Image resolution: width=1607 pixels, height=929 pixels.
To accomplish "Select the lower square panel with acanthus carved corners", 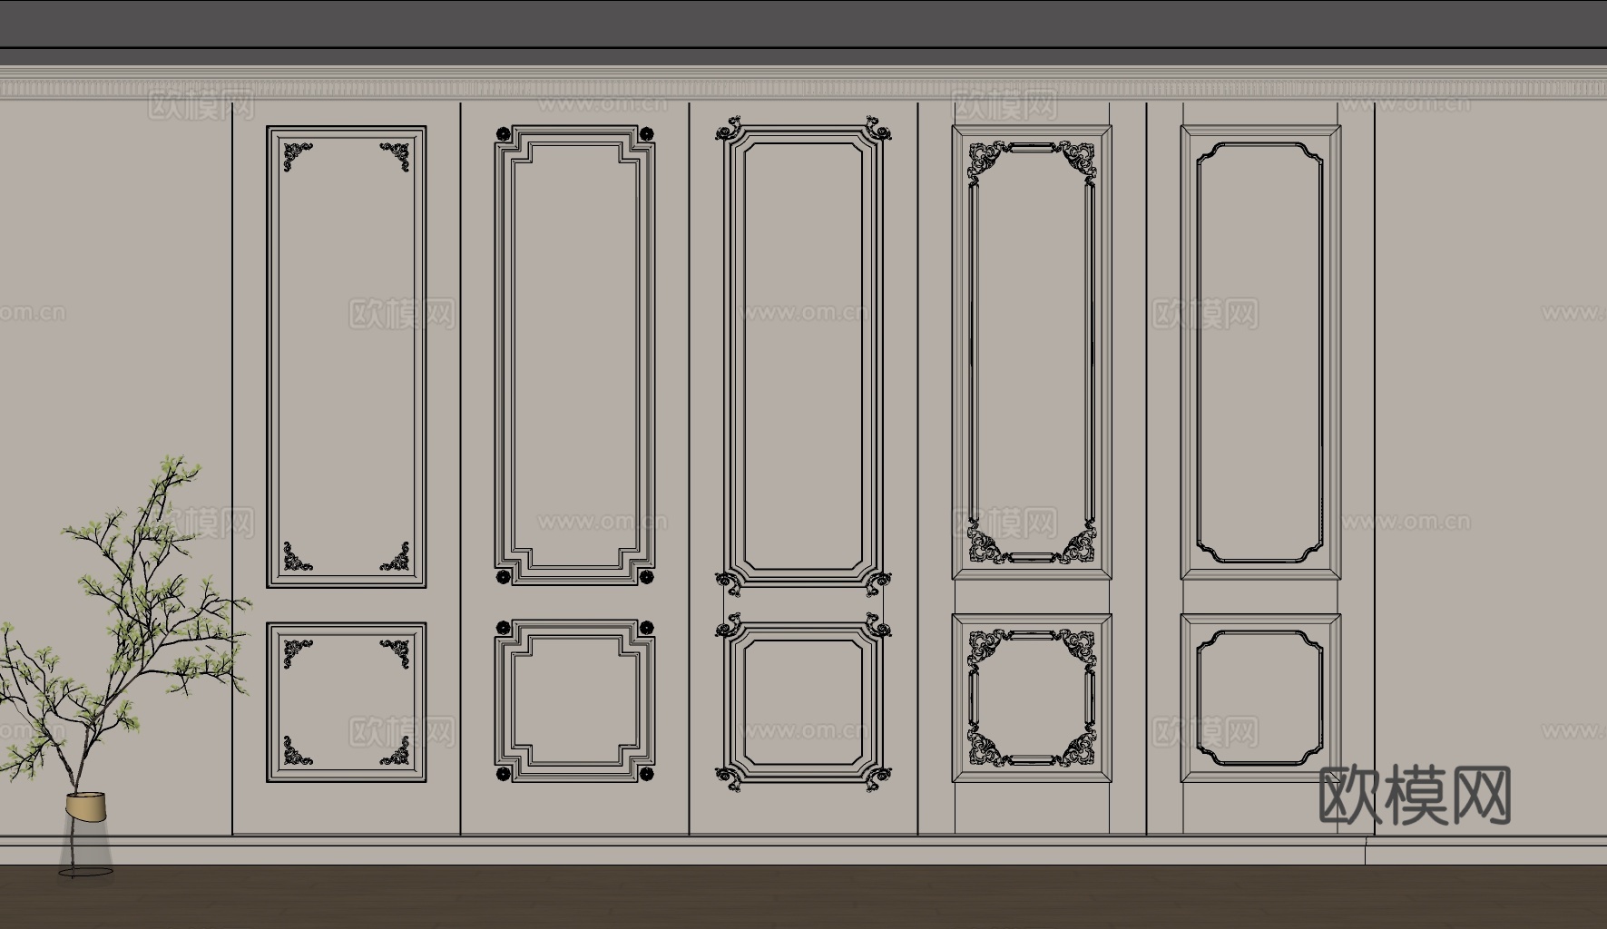I will pos(1032,698).
